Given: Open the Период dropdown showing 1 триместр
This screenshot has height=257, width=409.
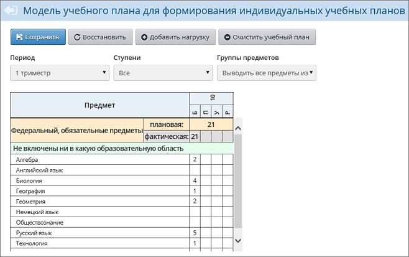Looking at the screenshot, I should click(60, 73).
